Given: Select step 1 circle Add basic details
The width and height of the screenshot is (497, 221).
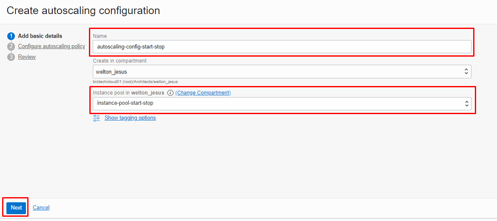Looking at the screenshot, I should (11, 36).
